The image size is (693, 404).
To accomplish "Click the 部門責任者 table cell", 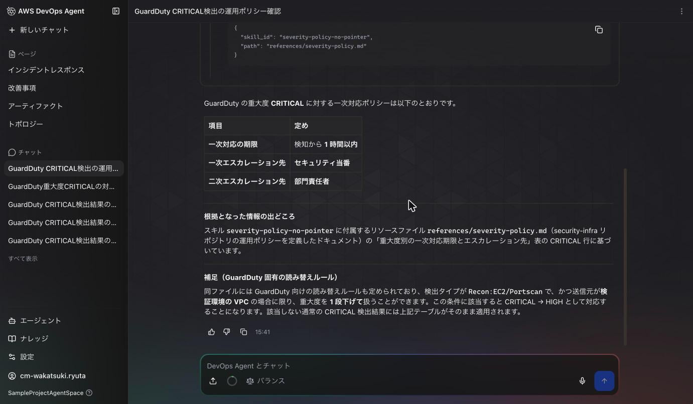I will (x=326, y=181).
